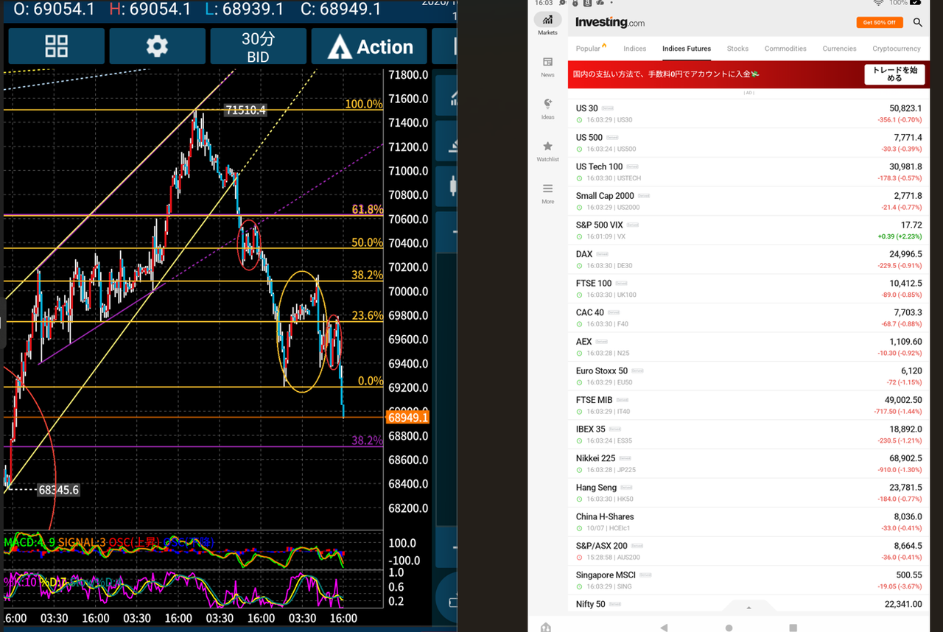The width and height of the screenshot is (943, 632).
Task: Click the Get 50% Off button
Action: coord(879,22)
